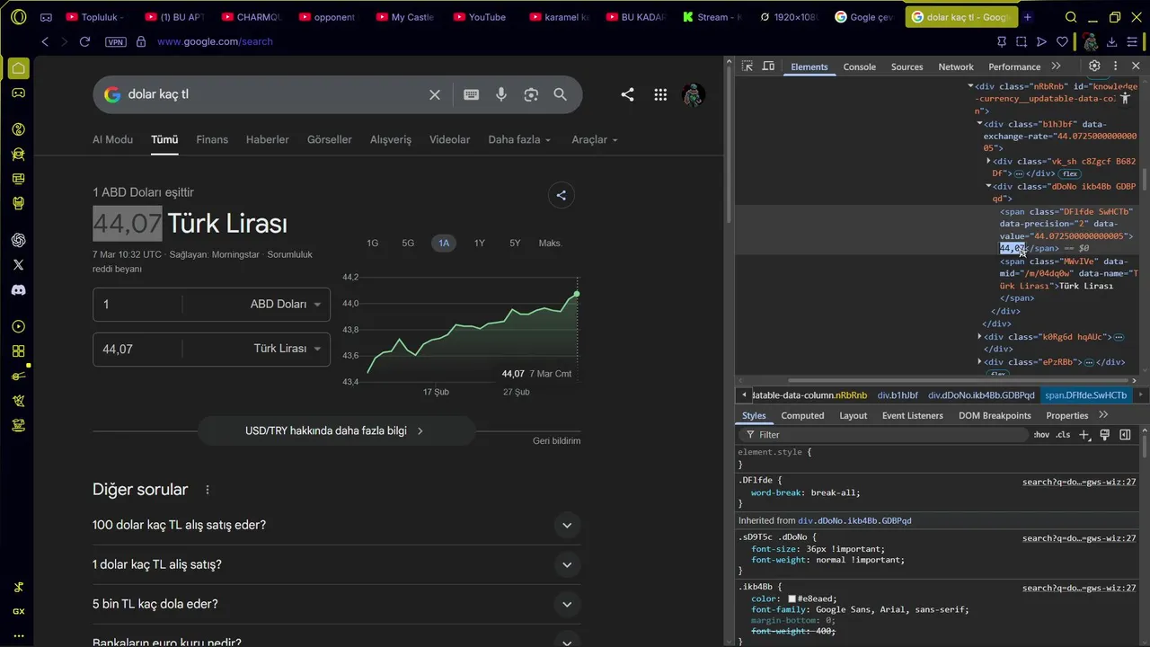Screen dimensions: 1150x647
Task: Click the heart bookmark icon in the toolbar
Action: click(1062, 41)
